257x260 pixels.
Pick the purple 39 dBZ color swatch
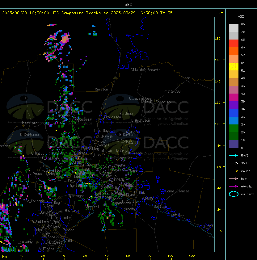tap(234, 105)
